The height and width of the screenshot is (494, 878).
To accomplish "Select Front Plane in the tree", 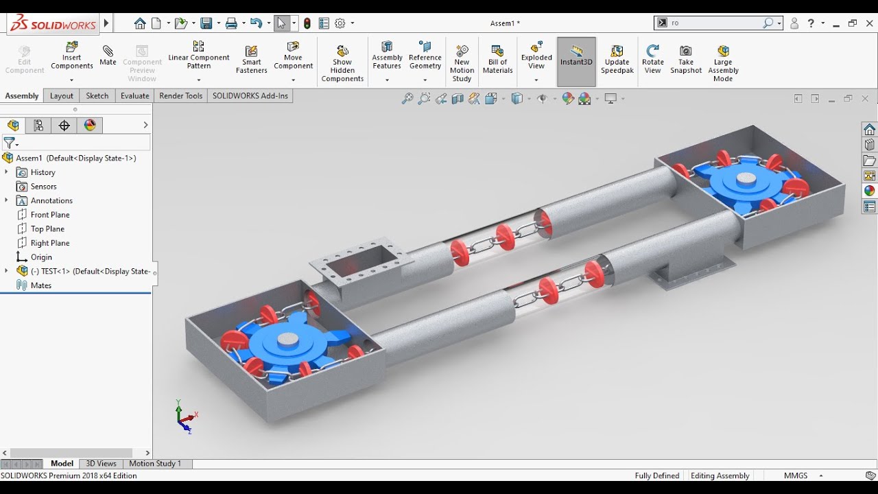I will pos(50,215).
